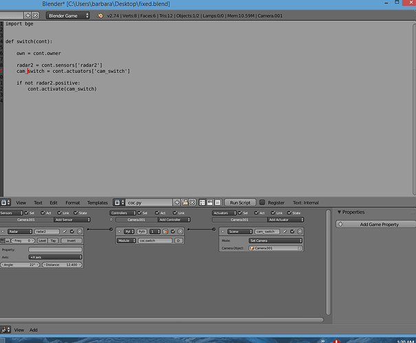Click activate-on-true-level pulse icon in radar sensor

click(x=2, y=241)
